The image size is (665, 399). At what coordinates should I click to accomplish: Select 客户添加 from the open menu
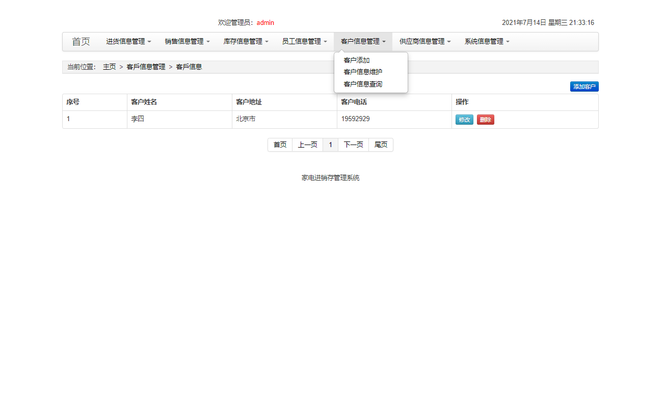[x=358, y=60]
